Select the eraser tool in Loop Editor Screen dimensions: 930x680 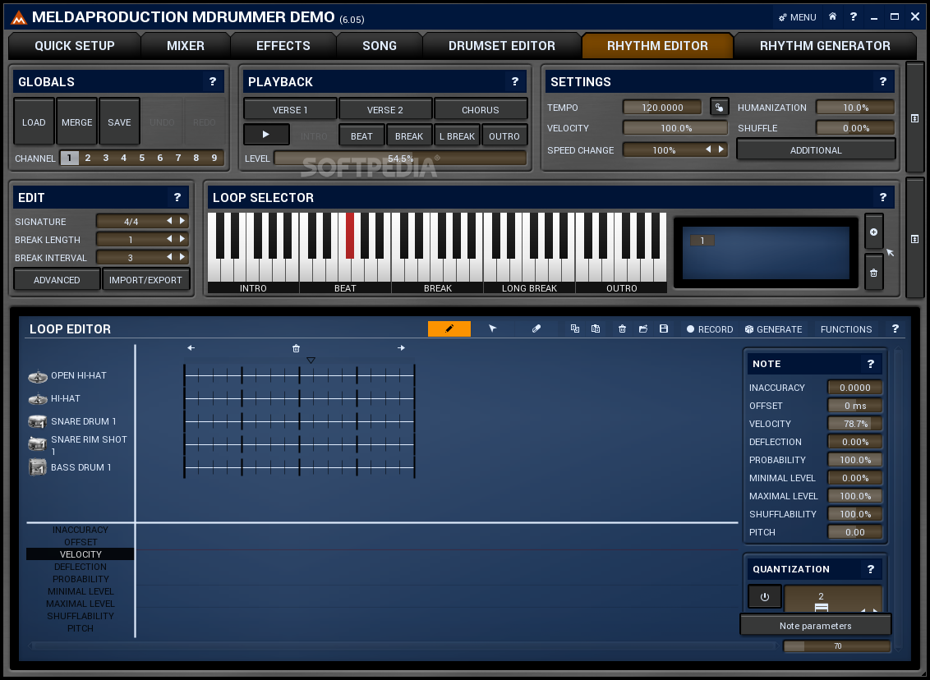(x=536, y=329)
